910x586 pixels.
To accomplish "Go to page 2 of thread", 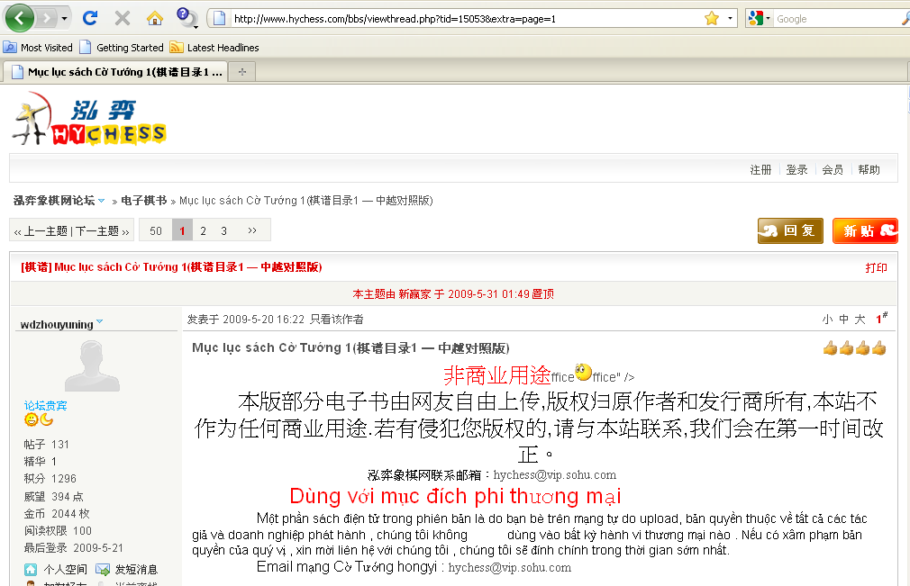I will [203, 230].
